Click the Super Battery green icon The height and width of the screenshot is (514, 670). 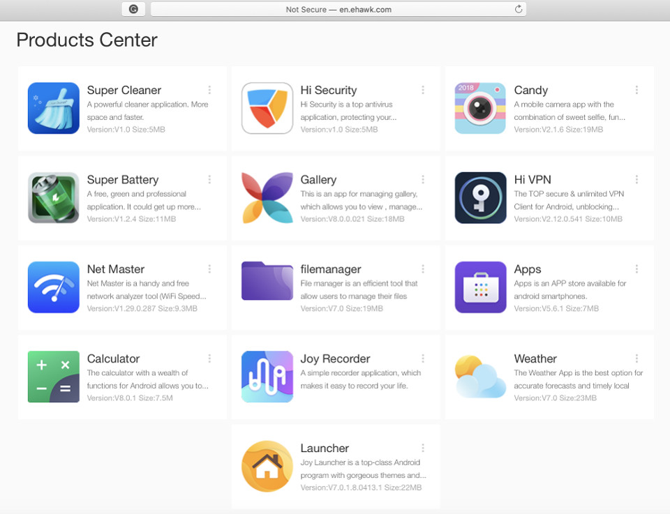54,198
